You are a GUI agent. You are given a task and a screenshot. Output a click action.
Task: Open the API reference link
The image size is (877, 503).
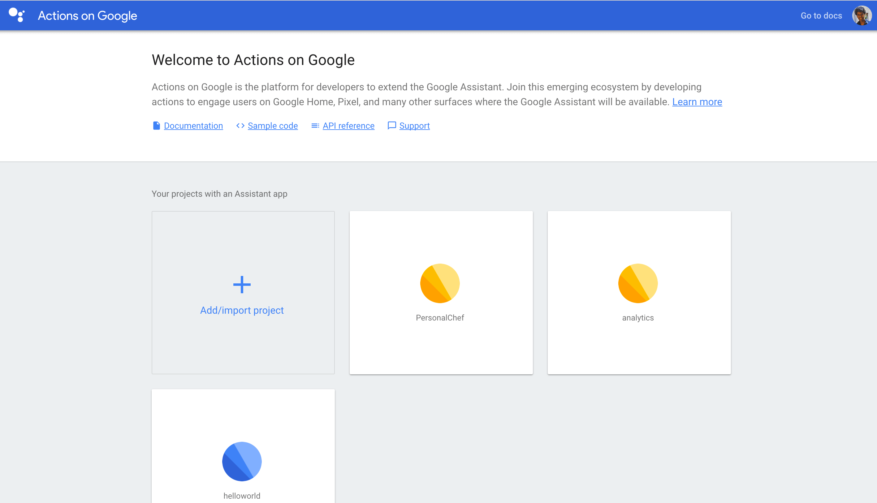[348, 126]
